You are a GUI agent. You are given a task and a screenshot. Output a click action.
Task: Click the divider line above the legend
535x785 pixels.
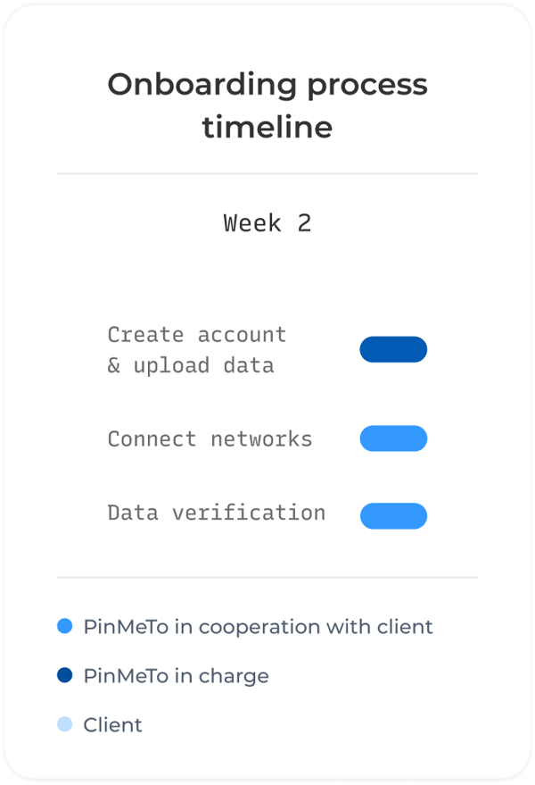267,577
